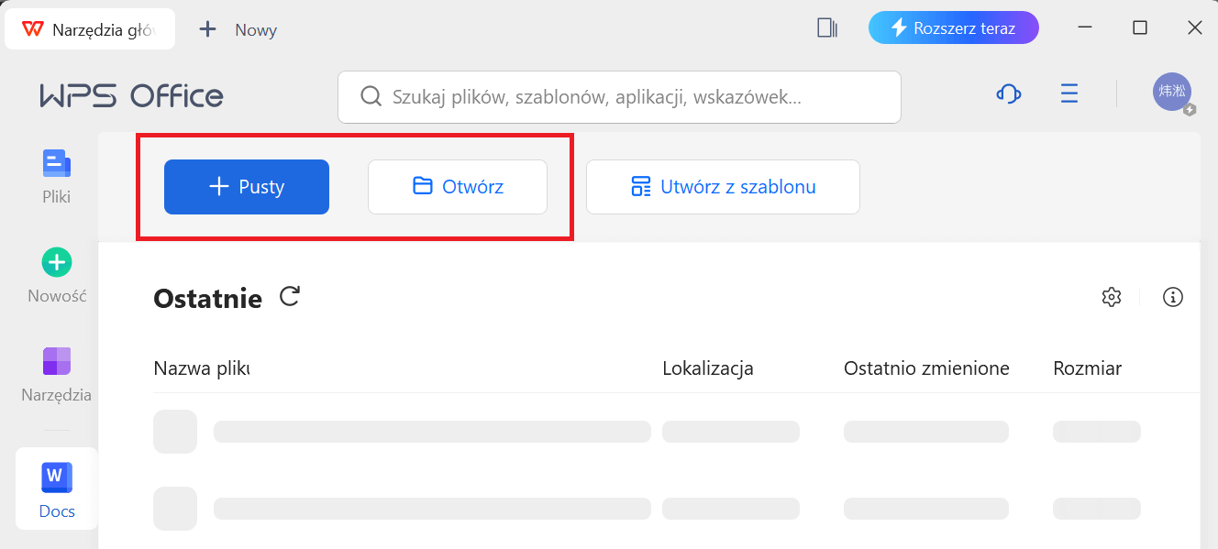Image resolution: width=1218 pixels, height=549 pixels.
Task: Select the Narzędzia główne tab
Action: [89, 28]
